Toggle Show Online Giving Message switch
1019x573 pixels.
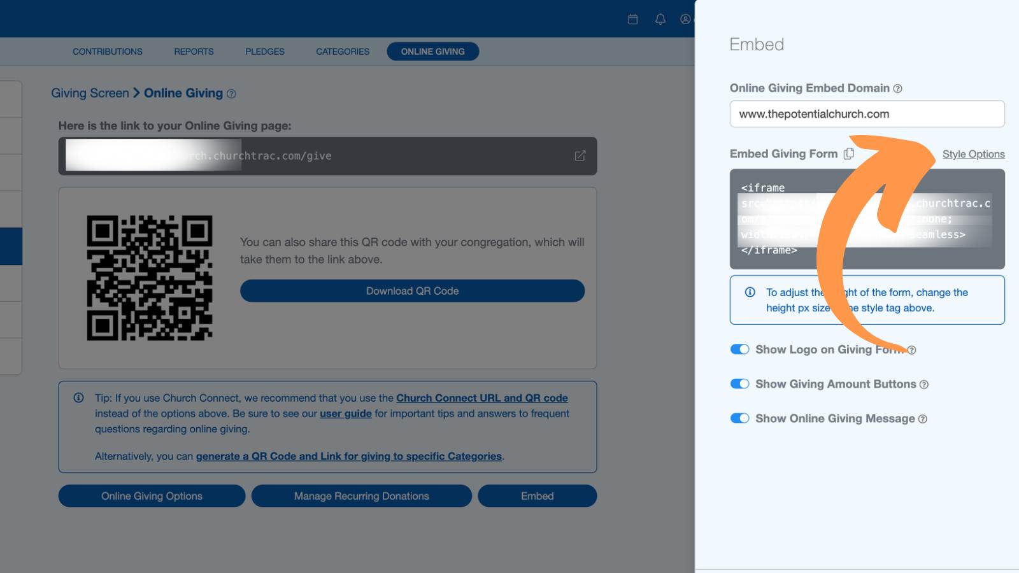pyautogui.click(x=739, y=418)
